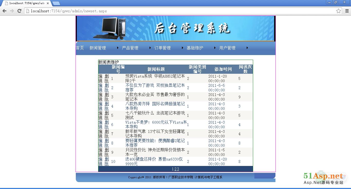The image size is (351, 189).
Task: Reload the current page
Action: click(19, 11)
